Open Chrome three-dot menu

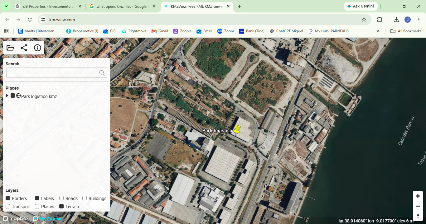click(419, 20)
